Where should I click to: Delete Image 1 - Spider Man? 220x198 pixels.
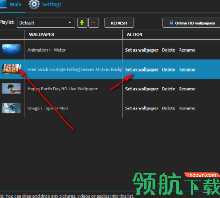click(x=169, y=108)
